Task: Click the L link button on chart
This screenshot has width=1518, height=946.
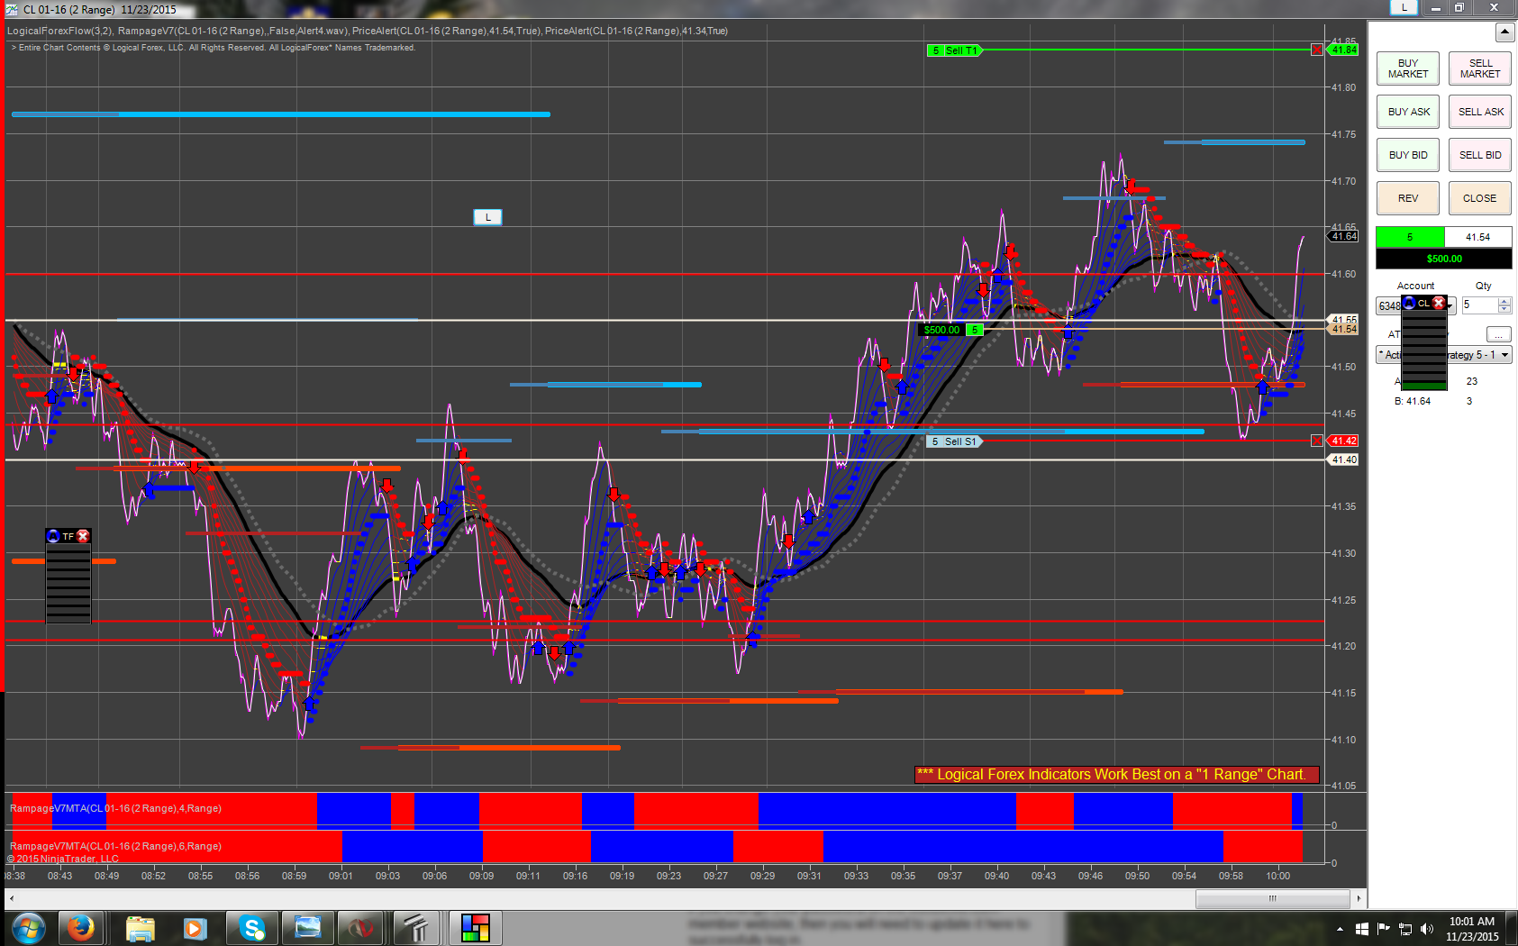Action: click(x=487, y=217)
